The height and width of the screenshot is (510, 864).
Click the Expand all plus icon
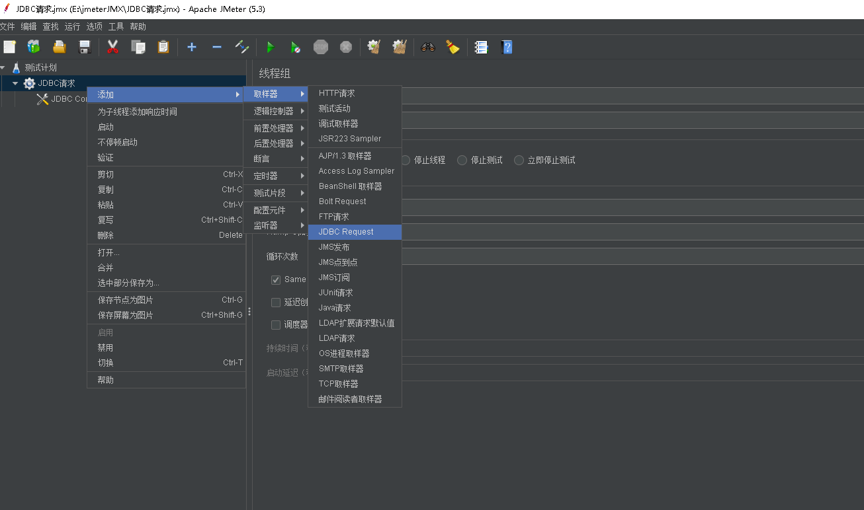[192, 47]
